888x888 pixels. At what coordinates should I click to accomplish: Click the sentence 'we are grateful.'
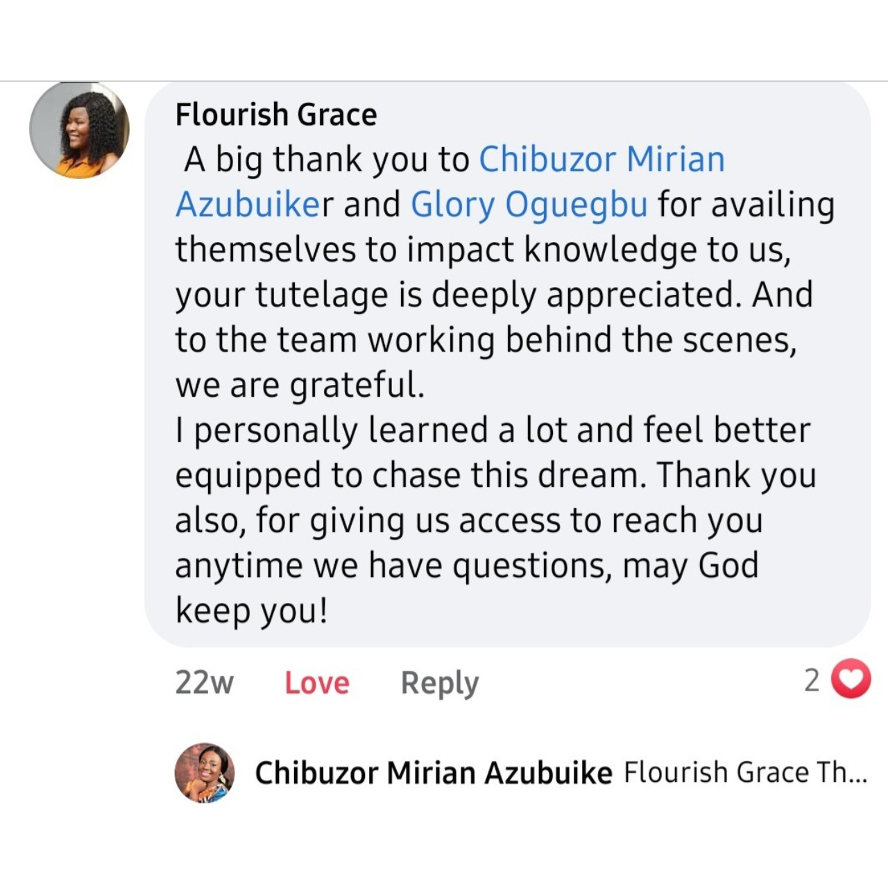(299, 385)
